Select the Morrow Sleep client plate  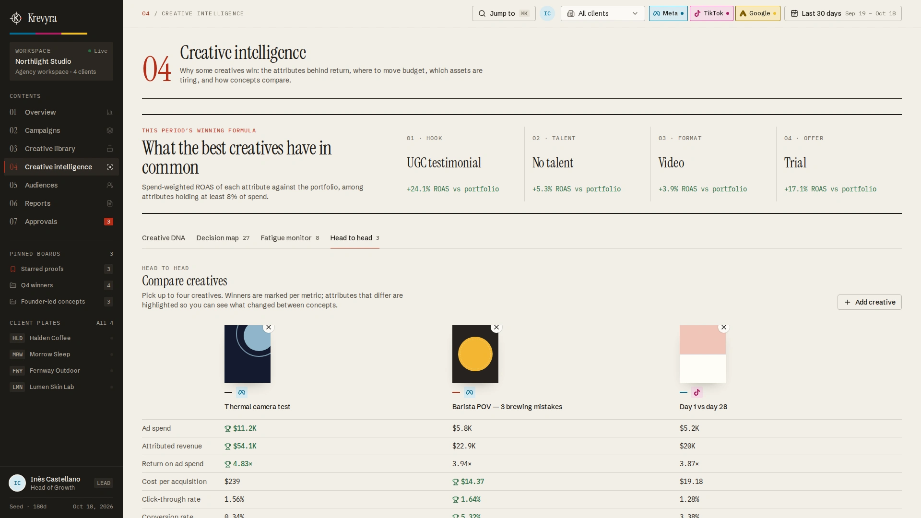click(61, 354)
